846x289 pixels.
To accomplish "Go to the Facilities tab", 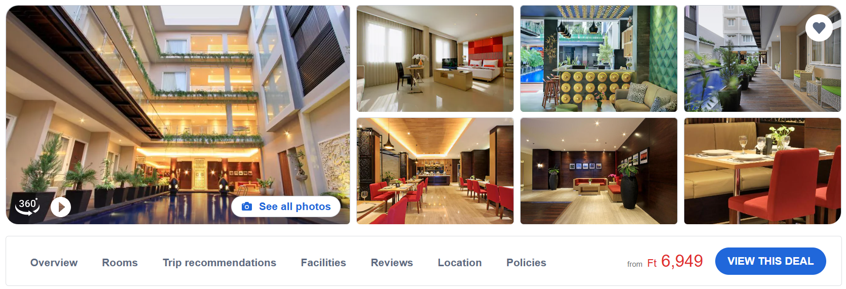I will pyautogui.click(x=323, y=263).
